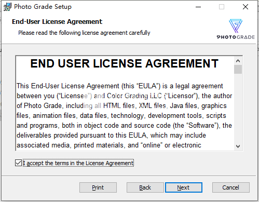The width and height of the screenshot is (259, 202).
Task: Click the greyed-out maximize window button
Action: tap(222, 7)
